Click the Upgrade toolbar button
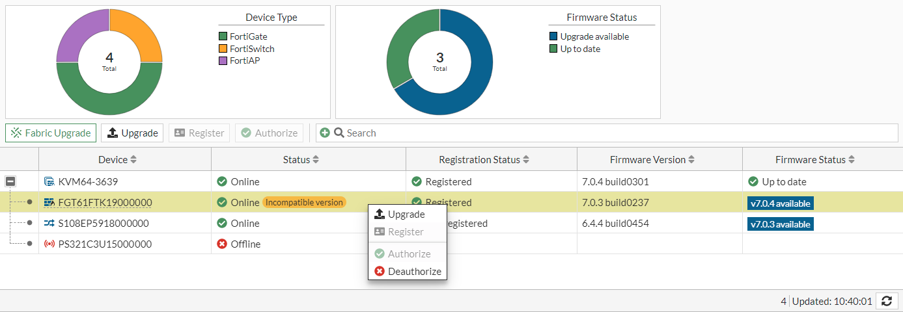The height and width of the screenshot is (312, 903). [x=133, y=133]
